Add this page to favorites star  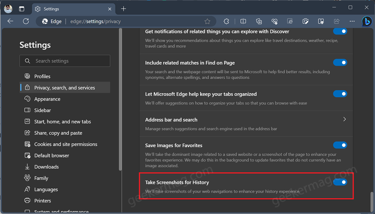click(x=207, y=21)
